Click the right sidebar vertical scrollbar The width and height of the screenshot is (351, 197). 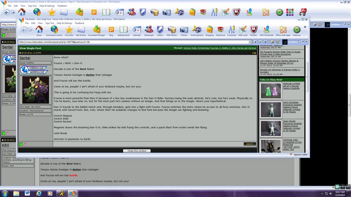(x=307, y=98)
